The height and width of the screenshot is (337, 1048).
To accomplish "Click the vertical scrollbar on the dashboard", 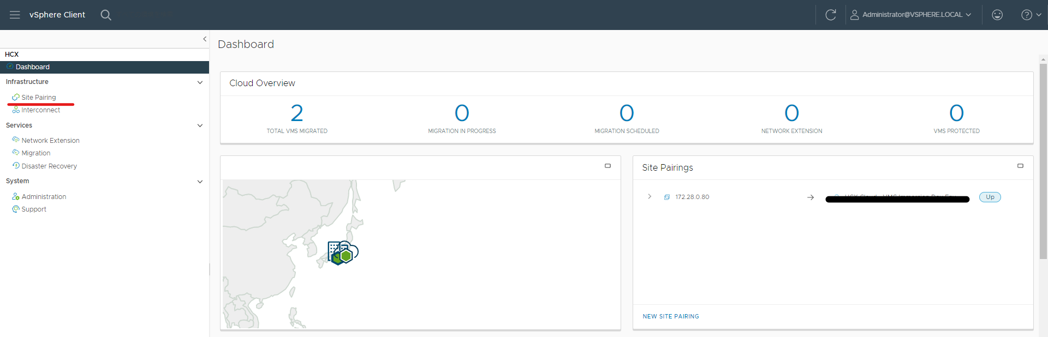I will tap(1043, 161).
